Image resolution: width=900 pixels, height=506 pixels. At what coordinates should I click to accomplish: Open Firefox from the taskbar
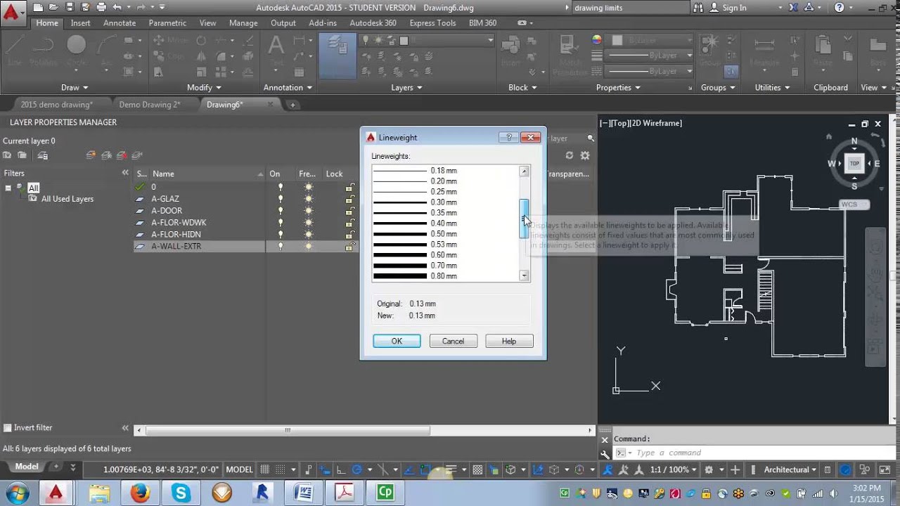[140, 493]
